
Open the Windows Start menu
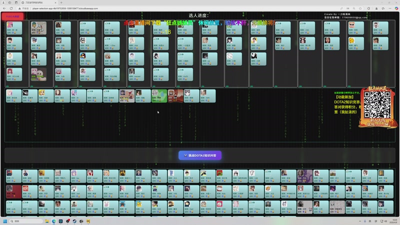click(x=5, y=221)
